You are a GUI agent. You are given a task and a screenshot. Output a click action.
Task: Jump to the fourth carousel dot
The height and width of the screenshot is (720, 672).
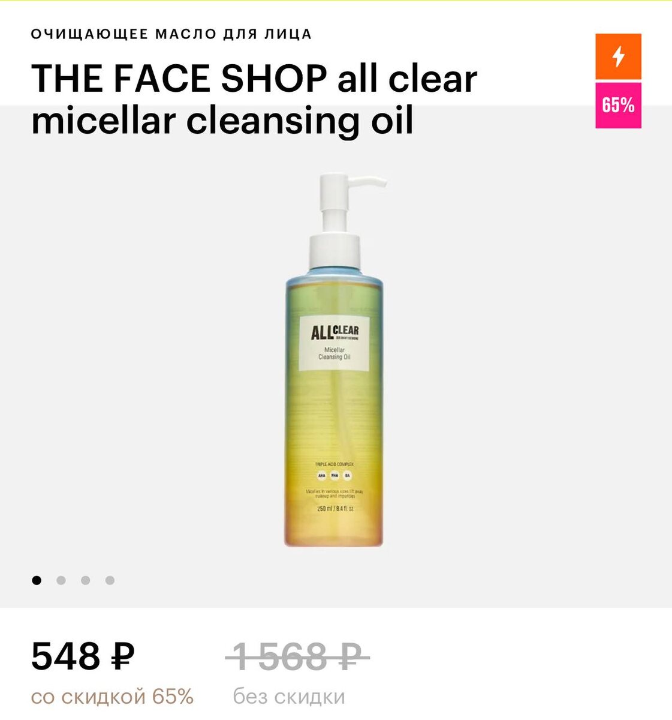point(110,580)
